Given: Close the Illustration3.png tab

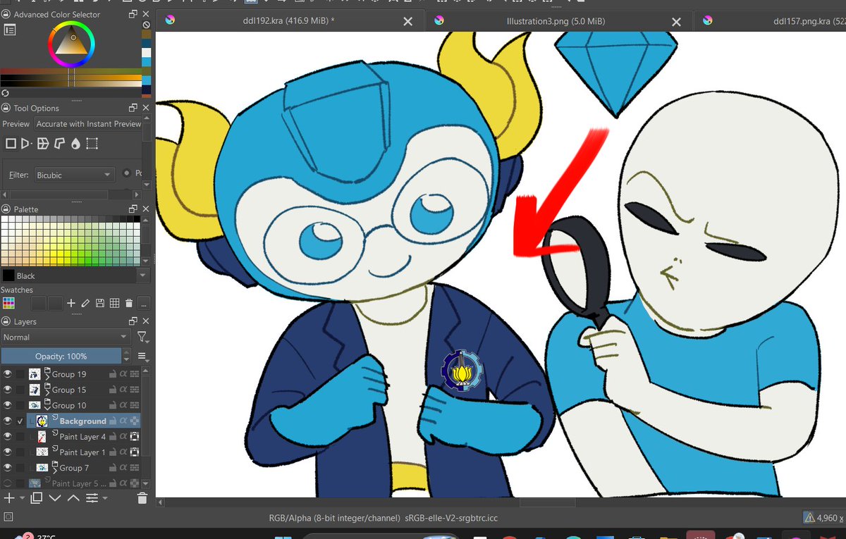Looking at the screenshot, I should click(676, 22).
